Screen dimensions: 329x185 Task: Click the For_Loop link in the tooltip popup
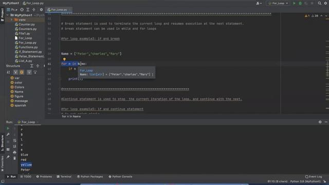(86, 70)
